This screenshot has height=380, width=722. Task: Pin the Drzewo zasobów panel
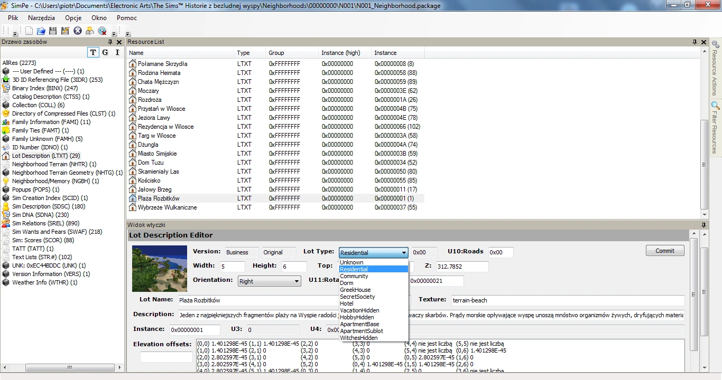[x=110, y=42]
